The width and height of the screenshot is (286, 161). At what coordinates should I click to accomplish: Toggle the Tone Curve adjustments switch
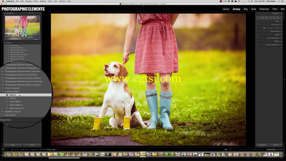coord(256,25)
